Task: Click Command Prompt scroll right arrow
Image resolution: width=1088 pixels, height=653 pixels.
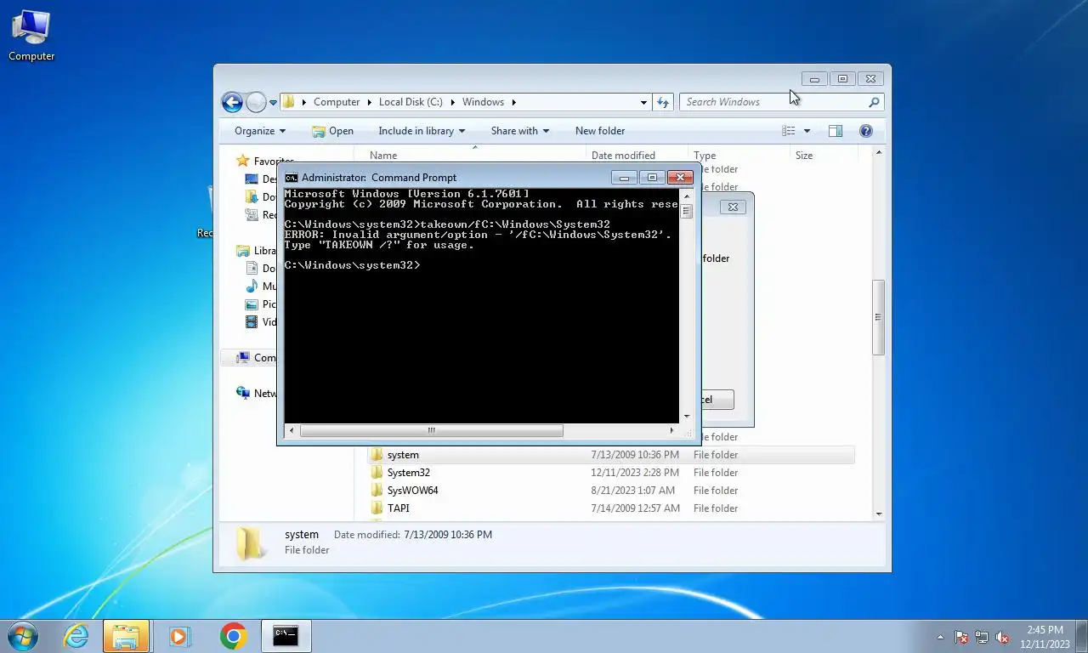Action: coord(672,431)
